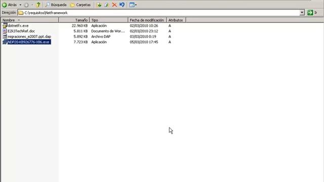Open the Views mode dropdown

(133, 5)
